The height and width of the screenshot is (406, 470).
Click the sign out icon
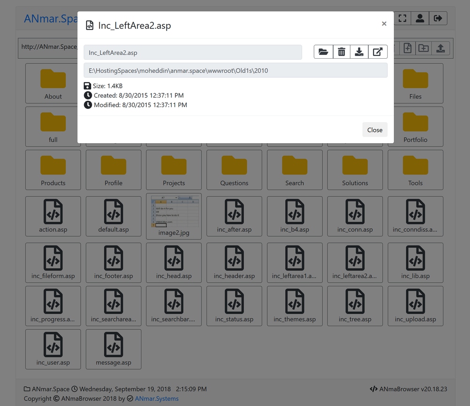[438, 18]
